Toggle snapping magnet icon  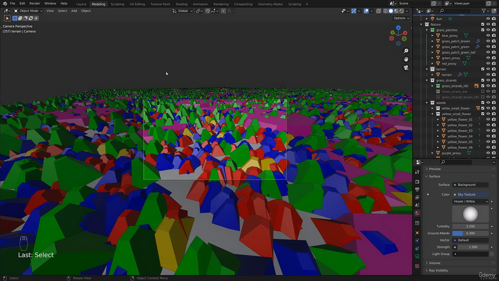click(x=208, y=11)
